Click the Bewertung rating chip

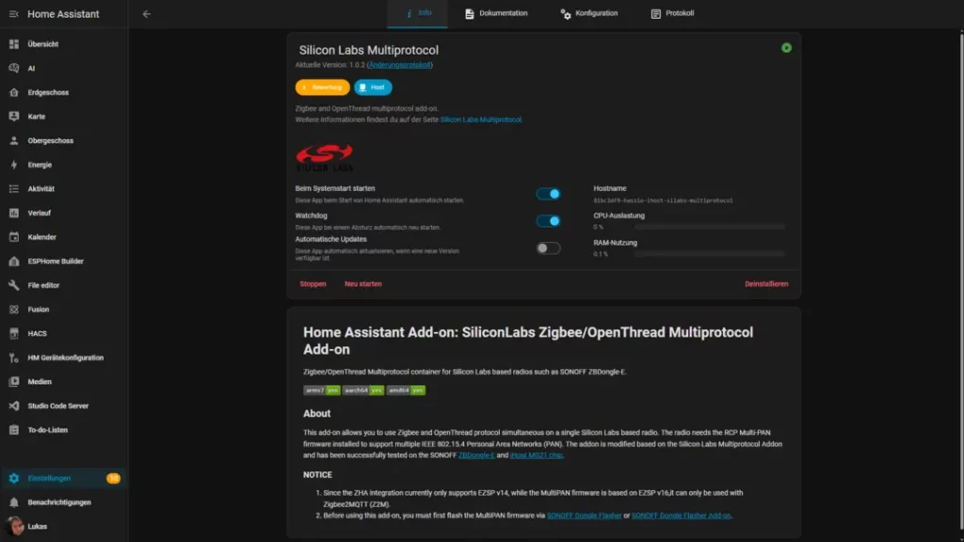tap(322, 88)
